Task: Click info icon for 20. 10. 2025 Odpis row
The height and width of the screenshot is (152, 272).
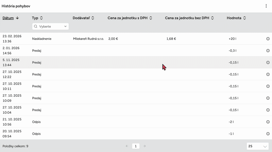Action: 268,134
